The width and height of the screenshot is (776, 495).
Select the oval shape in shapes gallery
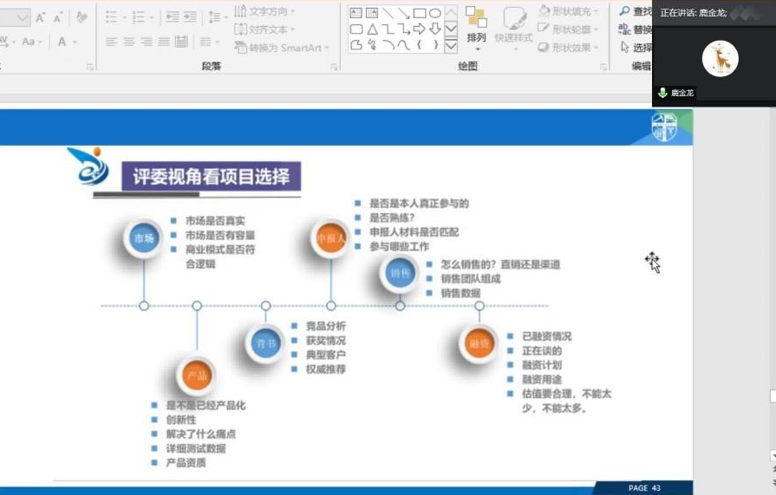[435, 13]
